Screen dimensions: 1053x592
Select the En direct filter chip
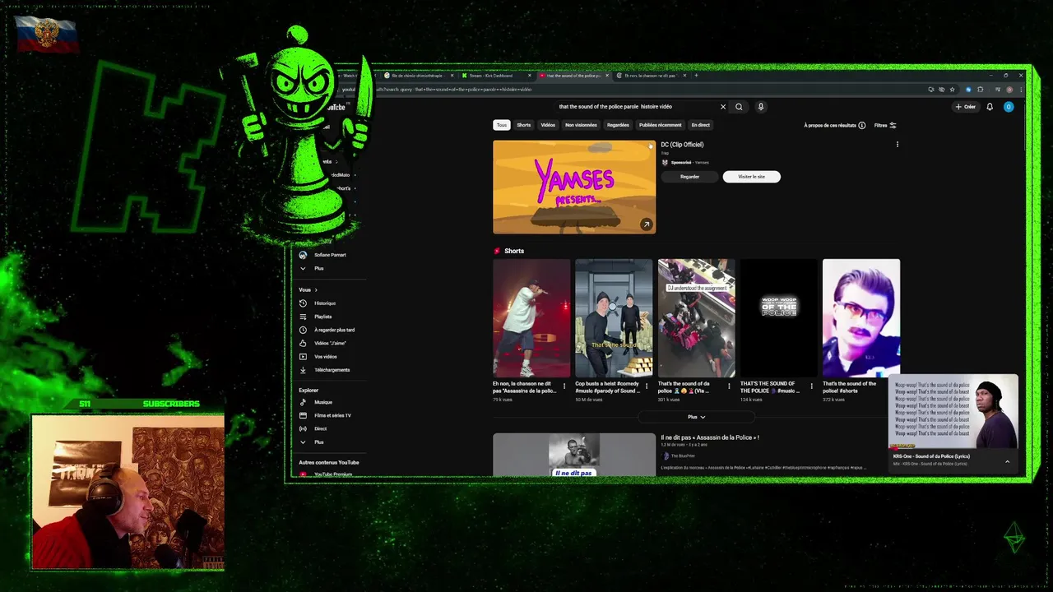pos(701,125)
